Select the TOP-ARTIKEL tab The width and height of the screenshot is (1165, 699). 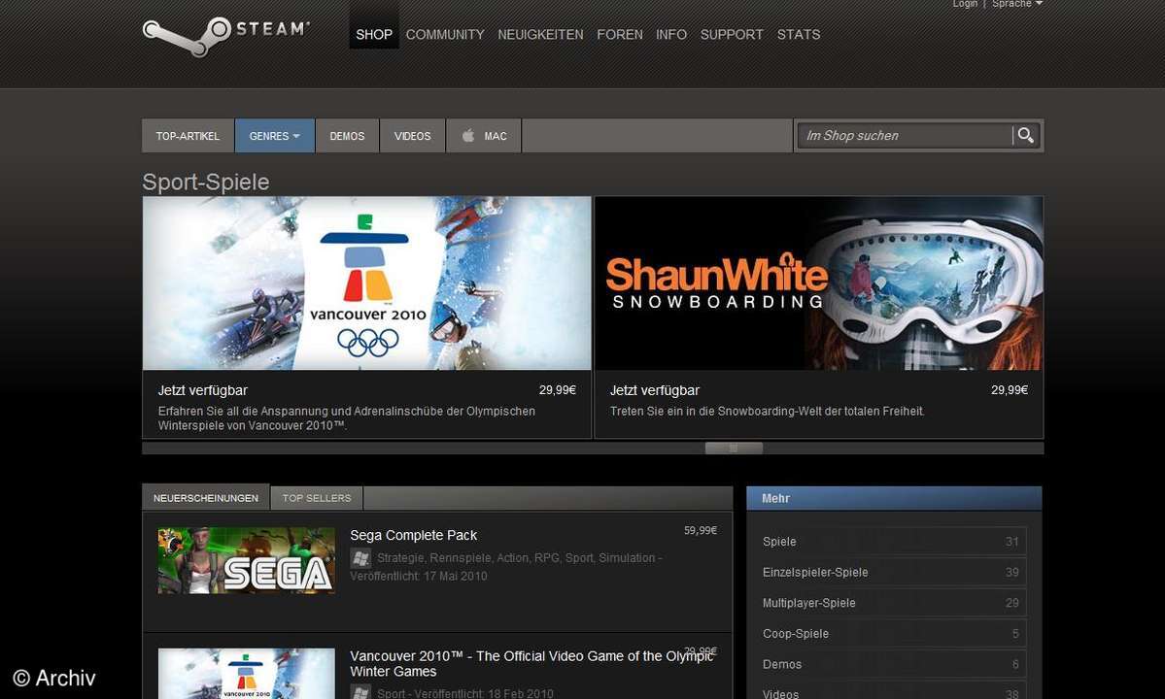(x=188, y=136)
